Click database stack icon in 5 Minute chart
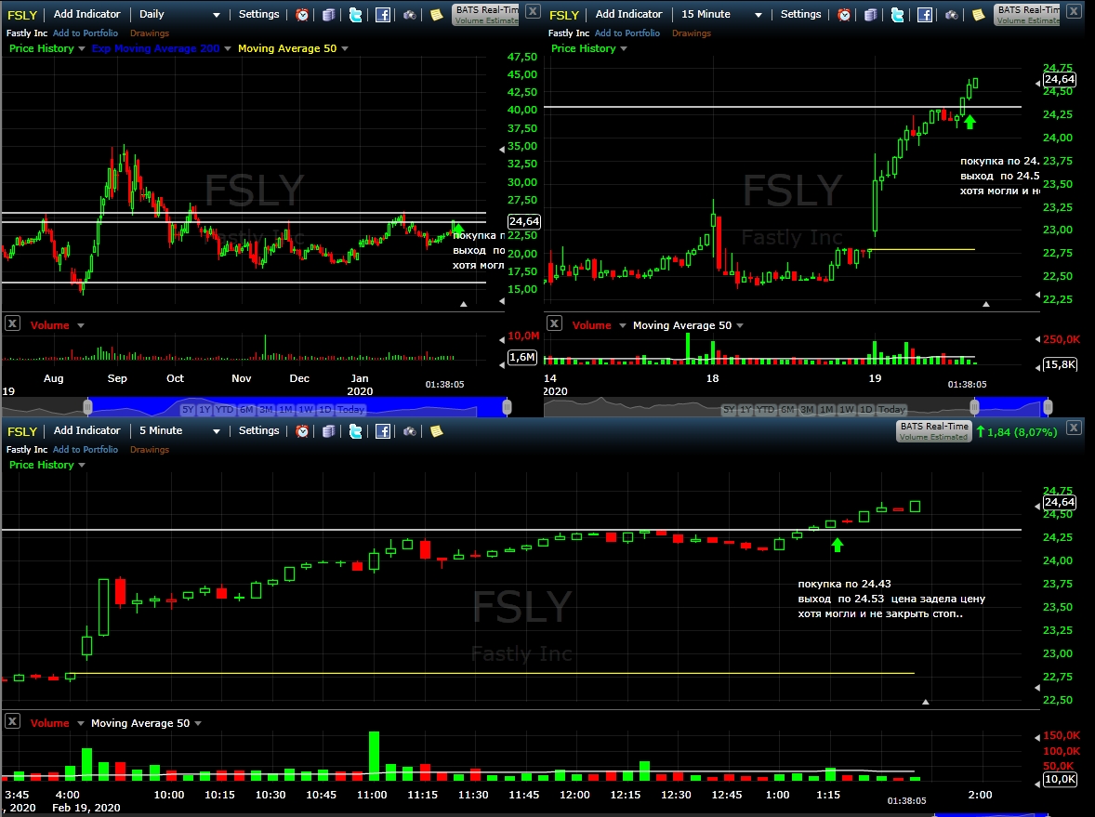The width and height of the screenshot is (1095, 817). pos(328,431)
